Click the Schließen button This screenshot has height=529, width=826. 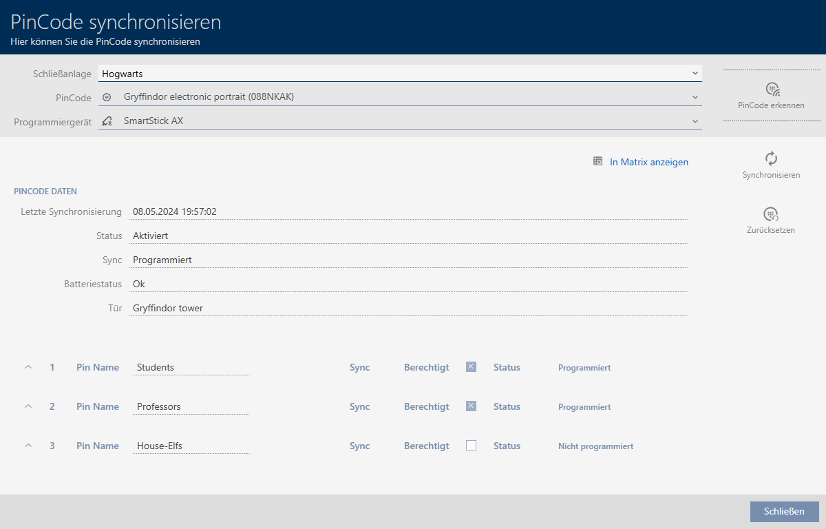coord(784,511)
